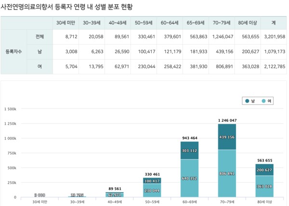This screenshot has height=206, width=289.
Task: Select table cell 2,122,785
Action: [x=275, y=66]
